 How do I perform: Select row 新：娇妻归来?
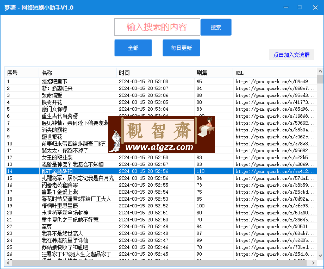[161, 88]
